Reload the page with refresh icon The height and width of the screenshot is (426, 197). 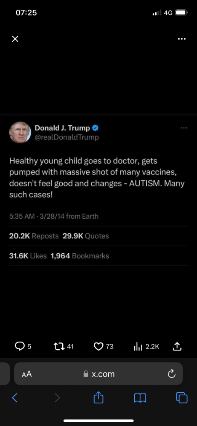pyautogui.click(x=171, y=374)
